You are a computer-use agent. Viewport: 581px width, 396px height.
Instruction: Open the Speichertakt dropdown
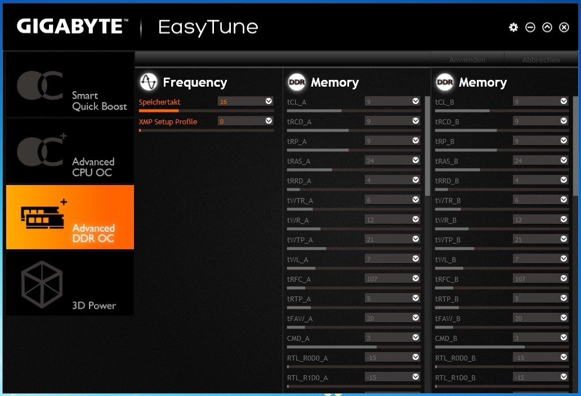click(x=269, y=101)
